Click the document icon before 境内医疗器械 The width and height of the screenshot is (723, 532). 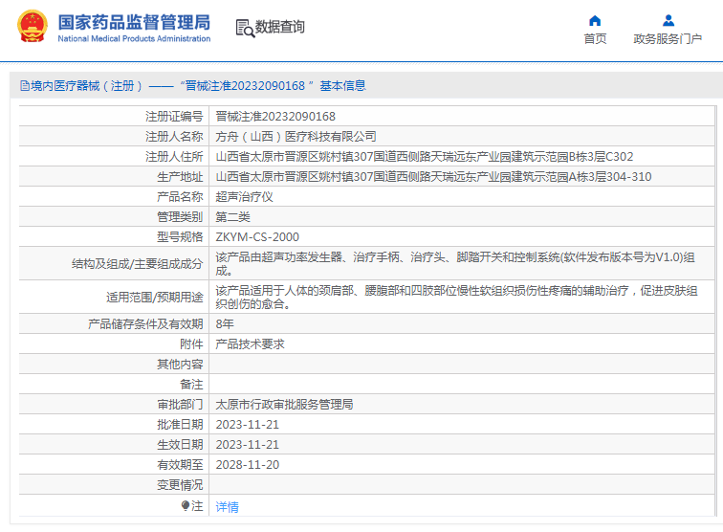(x=24, y=86)
